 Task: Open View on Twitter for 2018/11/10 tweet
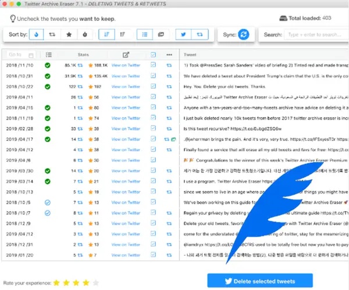coord(126,66)
